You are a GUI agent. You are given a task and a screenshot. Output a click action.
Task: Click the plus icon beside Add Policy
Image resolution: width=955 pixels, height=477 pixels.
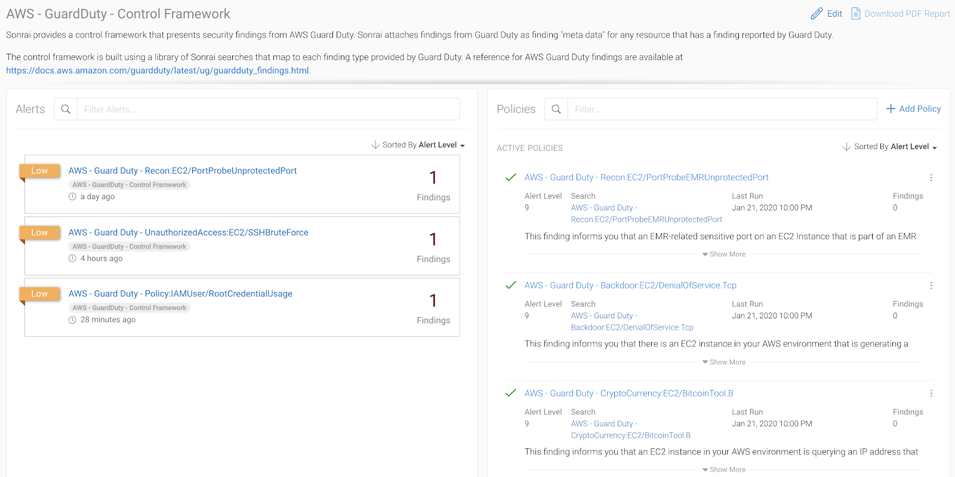point(891,109)
